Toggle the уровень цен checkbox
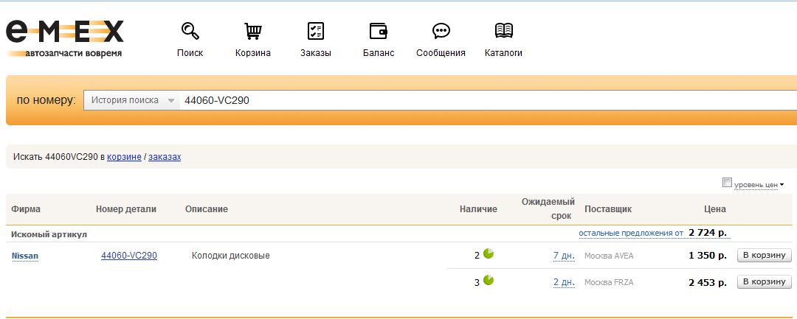This screenshot has height=319, width=797. click(727, 183)
